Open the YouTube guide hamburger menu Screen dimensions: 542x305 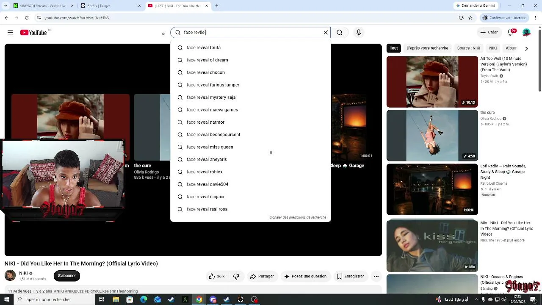[x=10, y=33]
